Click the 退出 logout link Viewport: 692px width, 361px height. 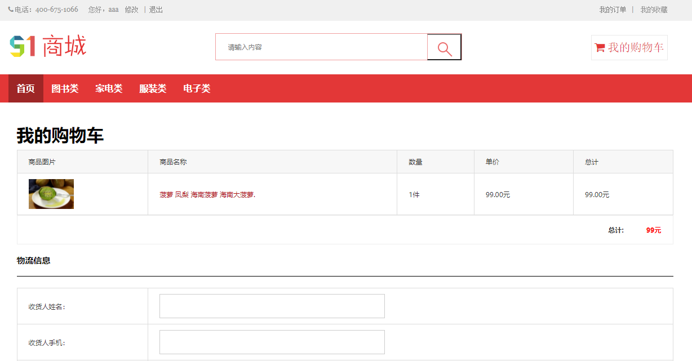click(x=156, y=10)
